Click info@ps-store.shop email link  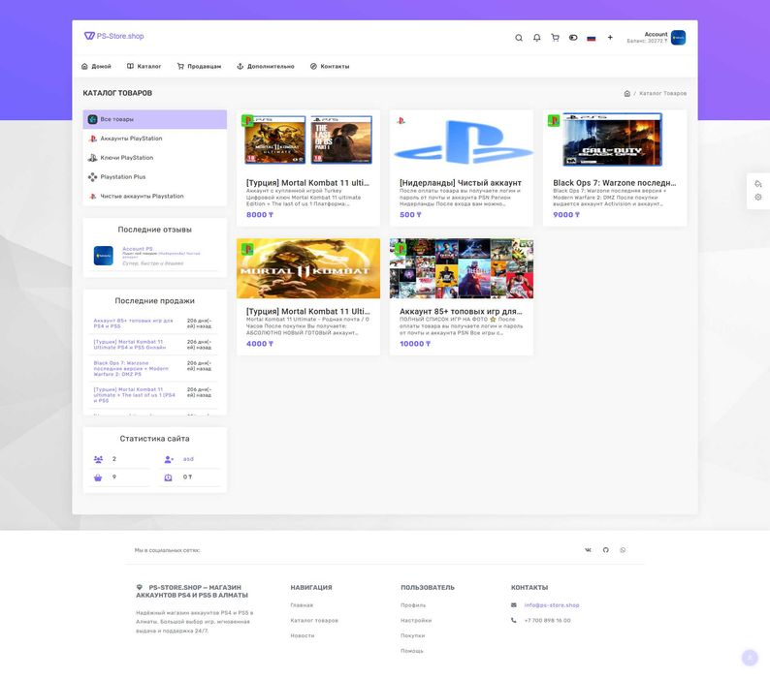click(x=552, y=605)
